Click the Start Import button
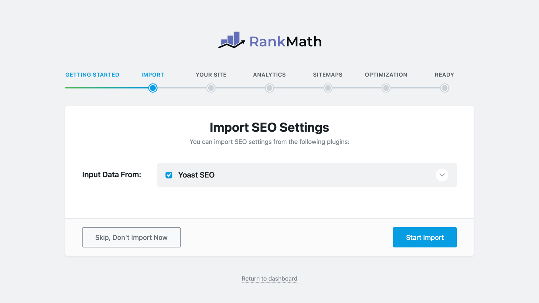Viewport: 539px width, 303px height. 424,237
